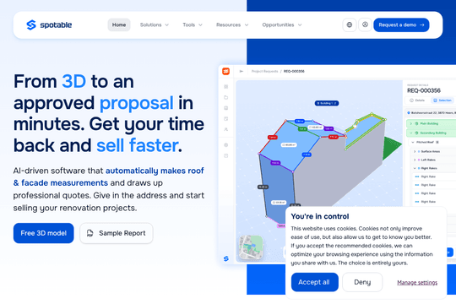
Task: Select the Building 1 label pill
Action: click(327, 103)
